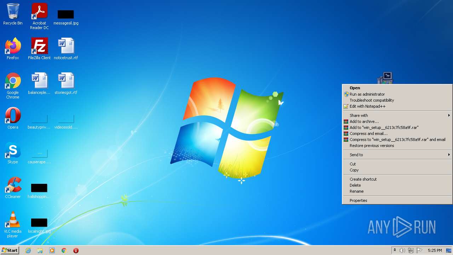Expand the Send to submenu

click(x=397, y=155)
